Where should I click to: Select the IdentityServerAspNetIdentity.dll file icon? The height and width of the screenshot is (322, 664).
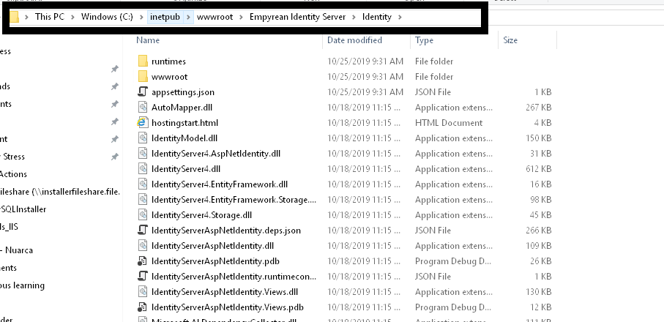143,246
